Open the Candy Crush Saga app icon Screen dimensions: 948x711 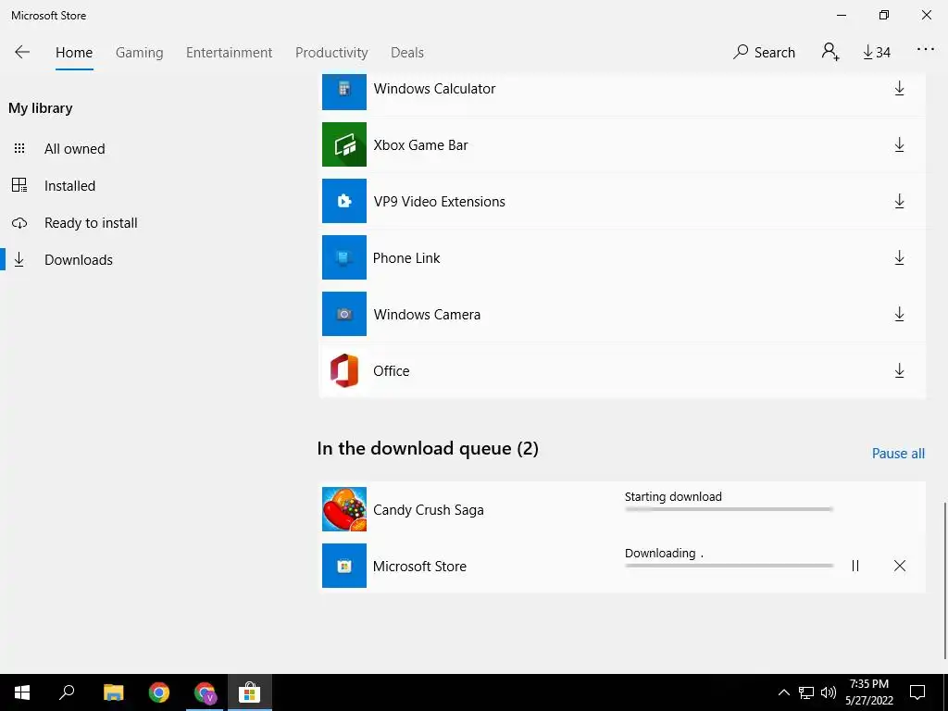[x=344, y=509]
